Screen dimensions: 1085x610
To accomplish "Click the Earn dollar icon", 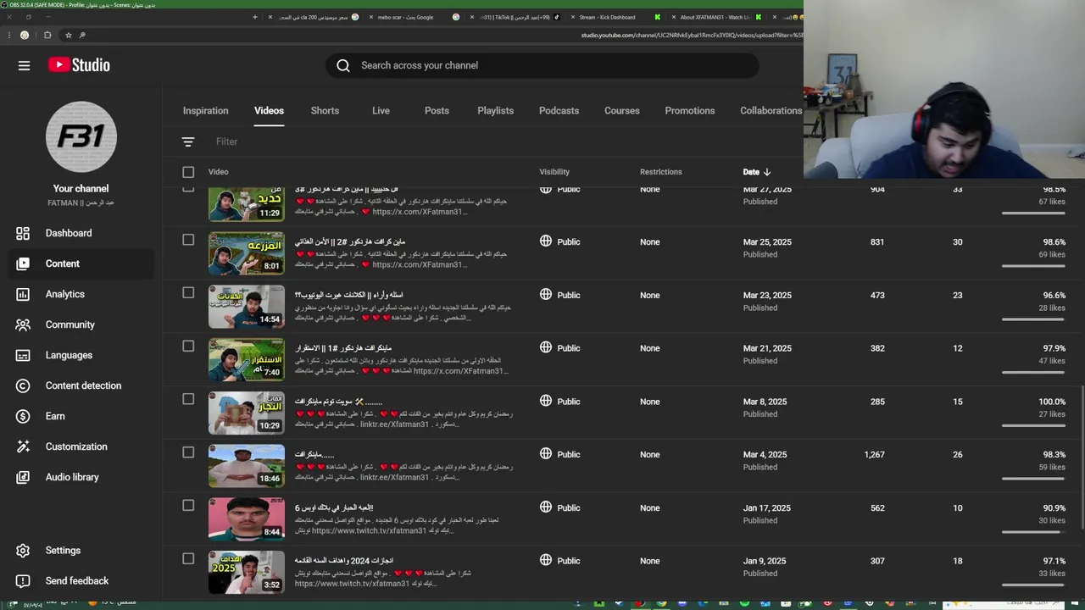I will 23,416.
